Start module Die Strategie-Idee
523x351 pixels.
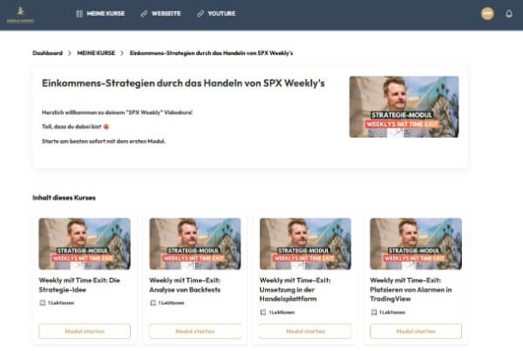point(85,331)
